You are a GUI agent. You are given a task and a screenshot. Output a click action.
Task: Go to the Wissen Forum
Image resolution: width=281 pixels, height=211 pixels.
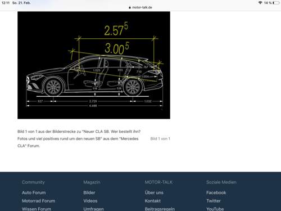[x=37, y=209]
